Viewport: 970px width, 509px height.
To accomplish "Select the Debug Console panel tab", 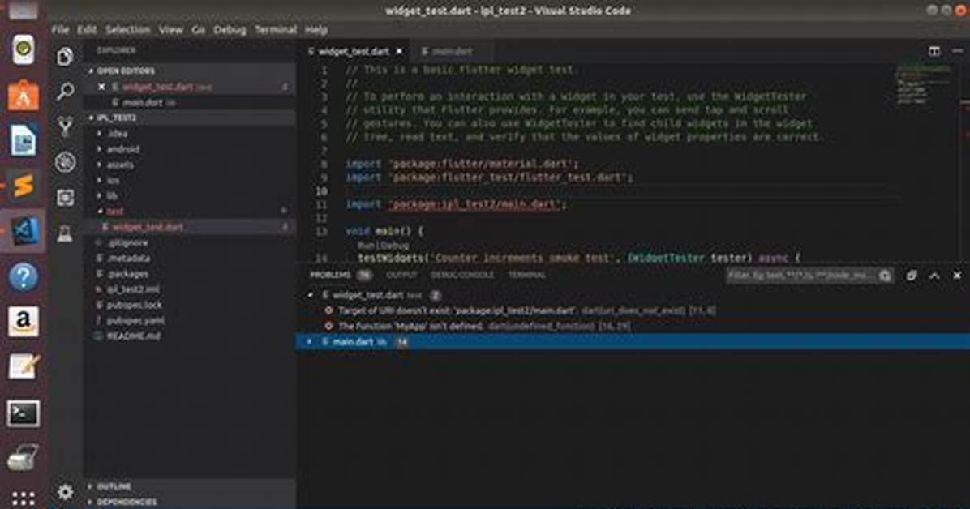I will (x=462, y=275).
